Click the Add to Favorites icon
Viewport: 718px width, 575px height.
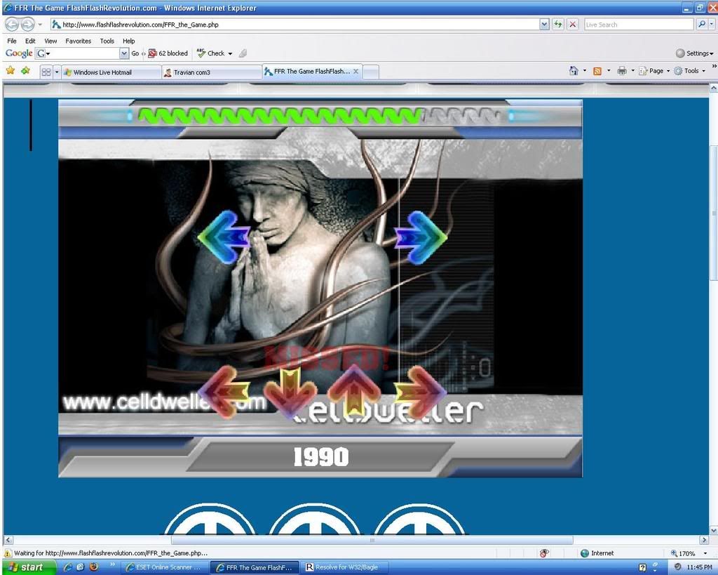click(x=25, y=71)
